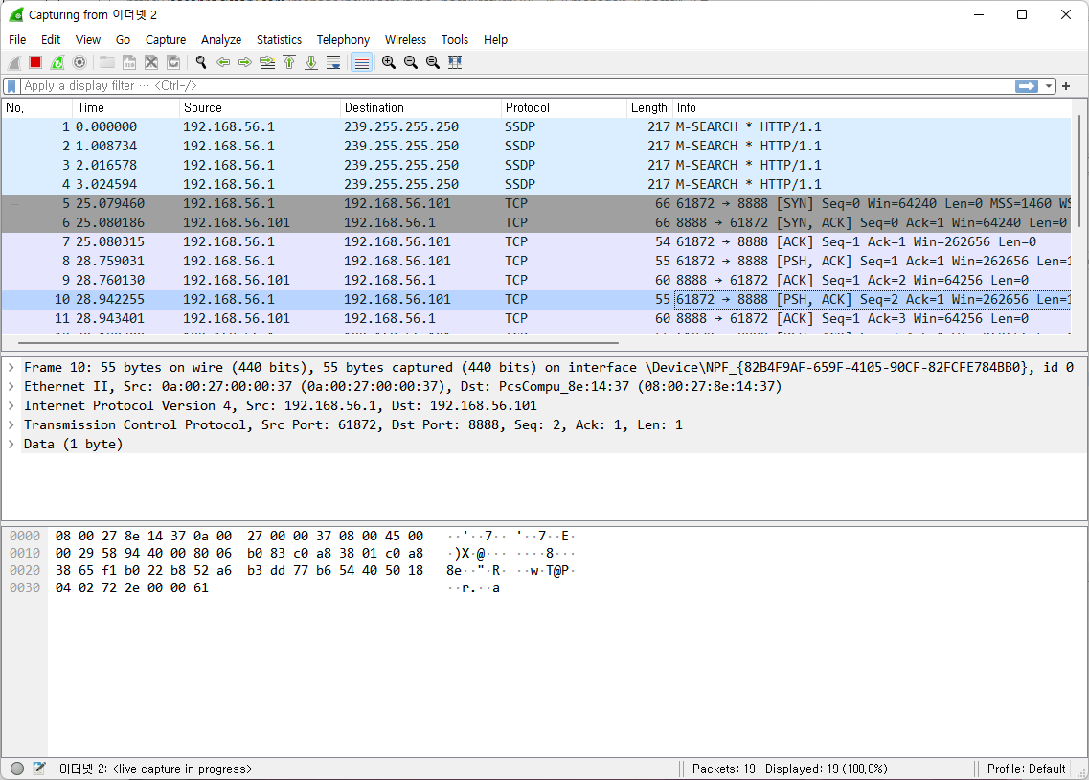Click the start capture shark fin icon
The width and height of the screenshot is (1089, 780).
[x=14, y=62]
